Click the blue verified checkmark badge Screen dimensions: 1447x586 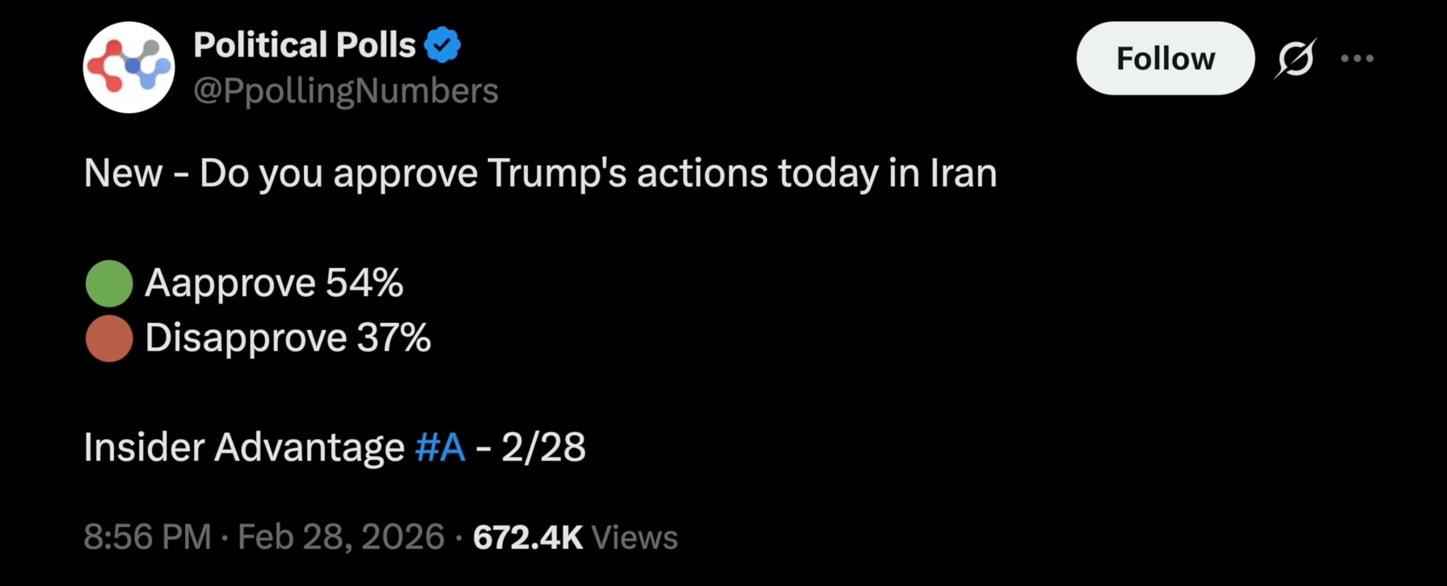442,45
